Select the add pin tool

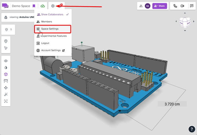coord(6,41)
